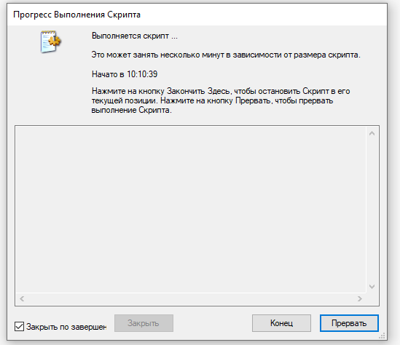Click the scroll-up arrow of log panel
Image resolution: width=400 pixels, height=345 pixels.
point(372,133)
